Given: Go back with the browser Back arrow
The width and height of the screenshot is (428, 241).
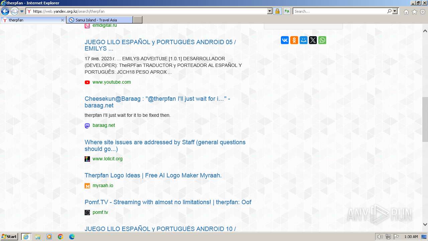Looking at the screenshot, I should click(x=5, y=11).
